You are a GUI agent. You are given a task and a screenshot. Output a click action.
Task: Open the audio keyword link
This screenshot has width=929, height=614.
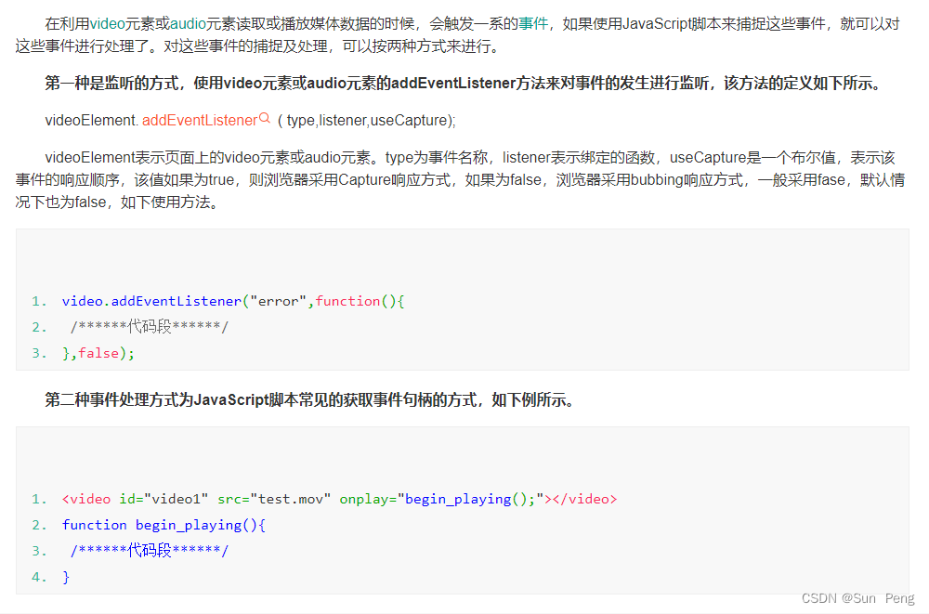188,24
